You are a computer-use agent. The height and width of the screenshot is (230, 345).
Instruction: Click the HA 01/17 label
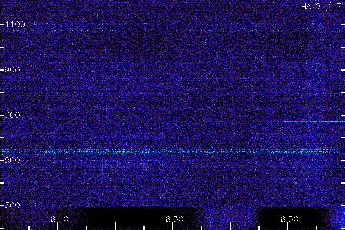(321, 7)
